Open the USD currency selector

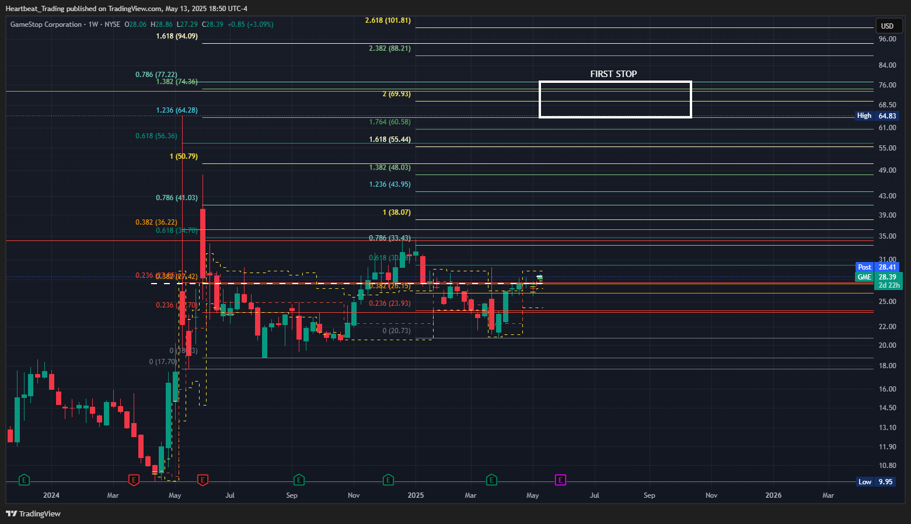click(889, 26)
